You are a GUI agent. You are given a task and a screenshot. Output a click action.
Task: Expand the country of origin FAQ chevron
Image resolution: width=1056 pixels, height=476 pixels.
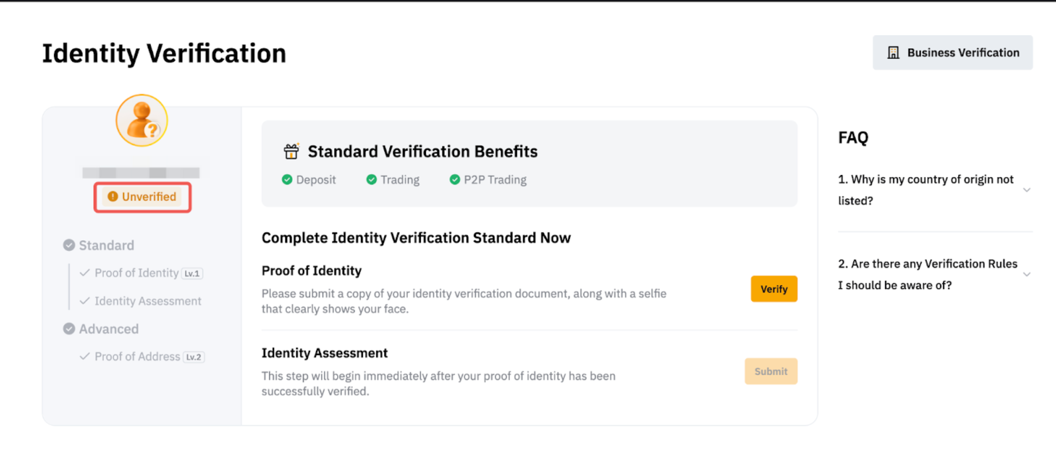pyautogui.click(x=1027, y=190)
